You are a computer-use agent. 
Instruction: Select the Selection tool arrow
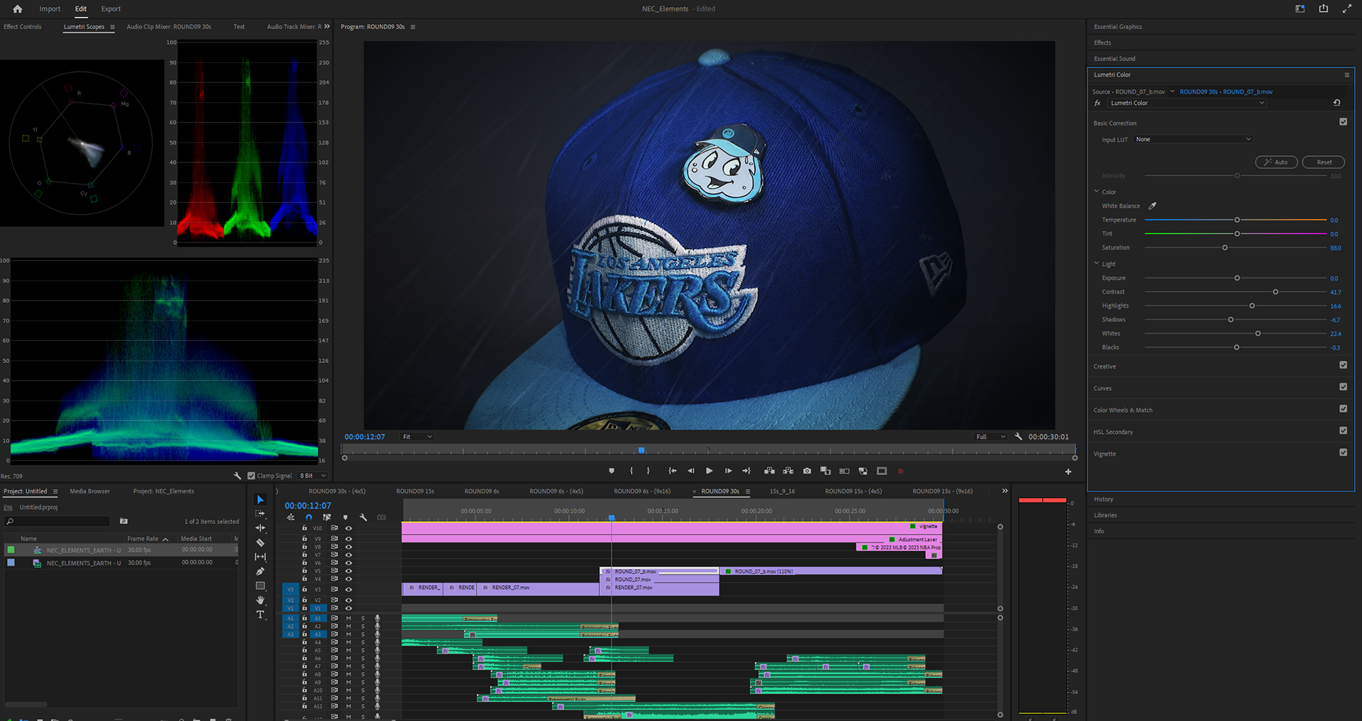tap(260, 500)
